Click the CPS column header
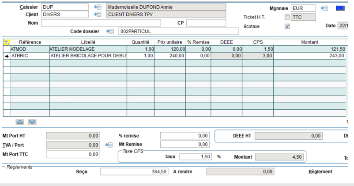The image size is (354, 186). (258, 42)
